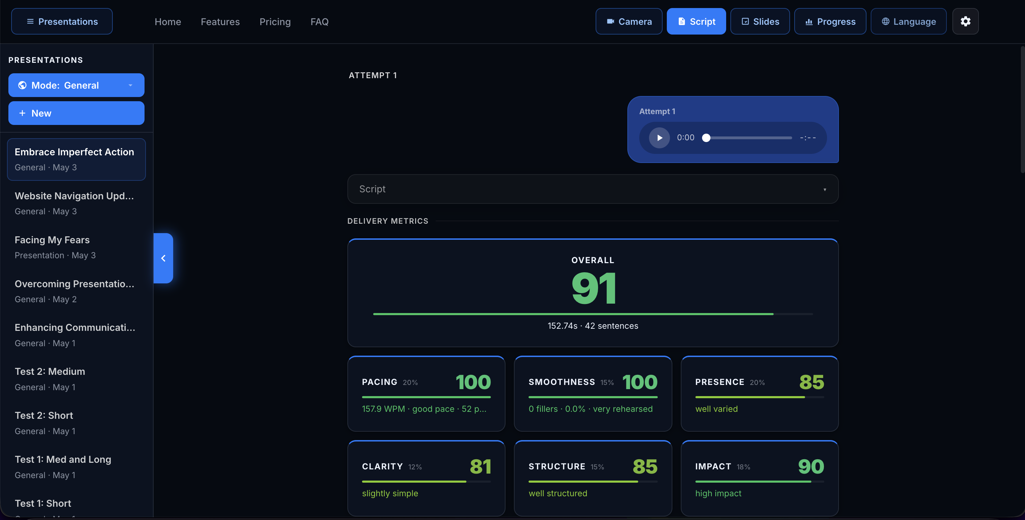This screenshot has width=1025, height=520.
Task: Click the 'slightly simple' label
Action: coord(390,493)
